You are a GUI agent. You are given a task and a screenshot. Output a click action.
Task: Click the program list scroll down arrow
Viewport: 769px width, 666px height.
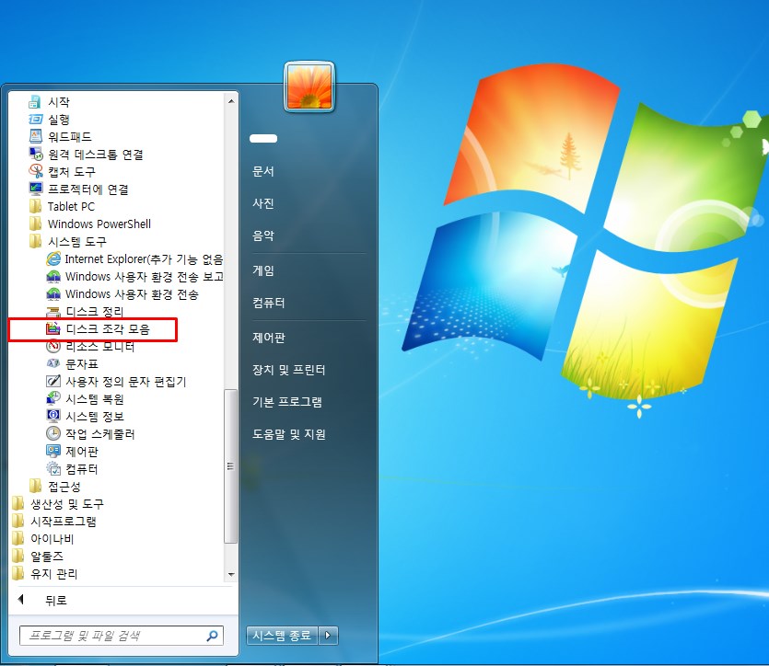[x=231, y=574]
